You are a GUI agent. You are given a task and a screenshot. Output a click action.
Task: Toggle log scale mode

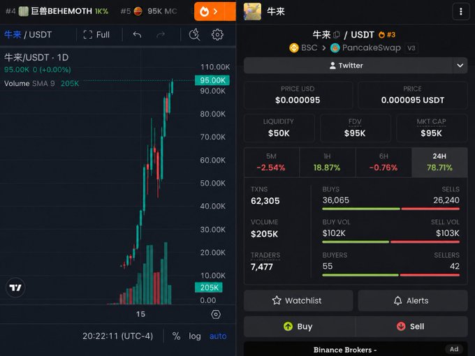pos(194,336)
